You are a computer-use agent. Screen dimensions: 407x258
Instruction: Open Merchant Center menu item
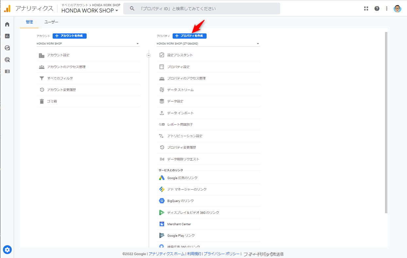click(208, 224)
